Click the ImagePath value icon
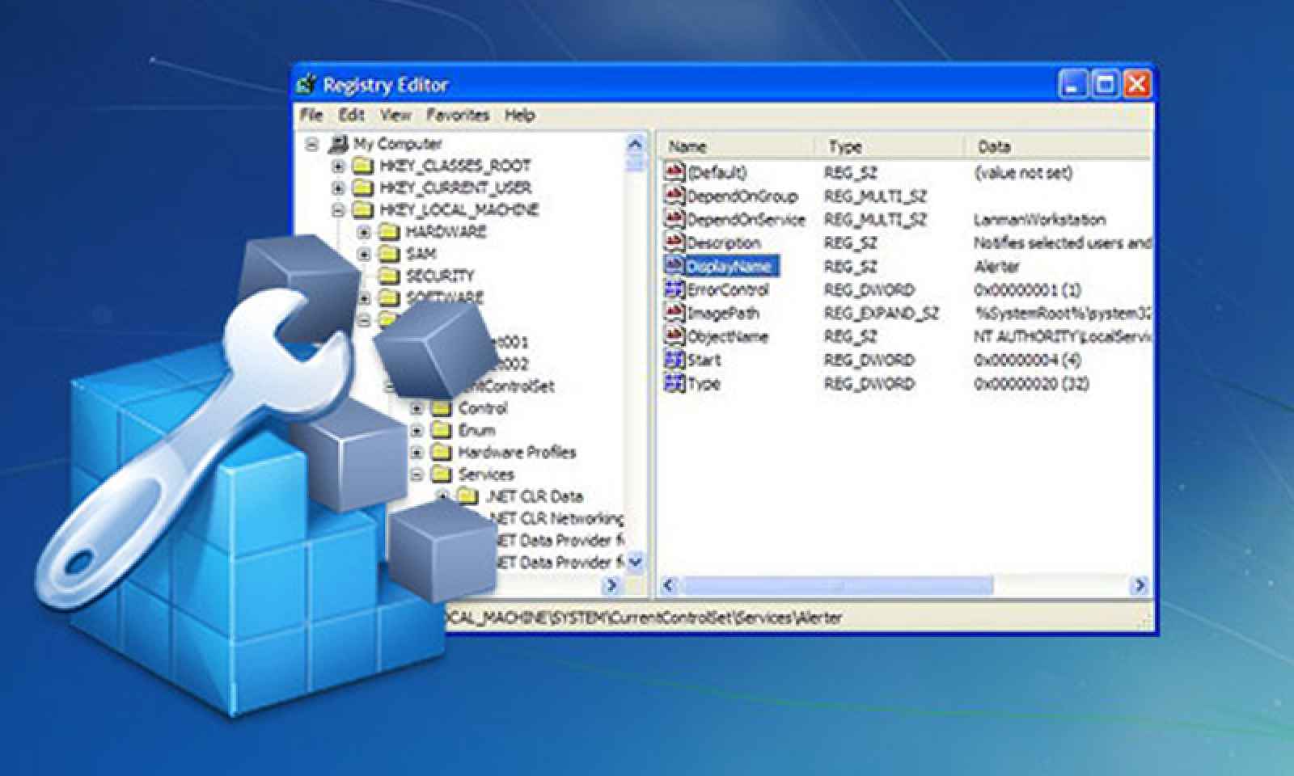The width and height of the screenshot is (1294, 776). coord(674,312)
